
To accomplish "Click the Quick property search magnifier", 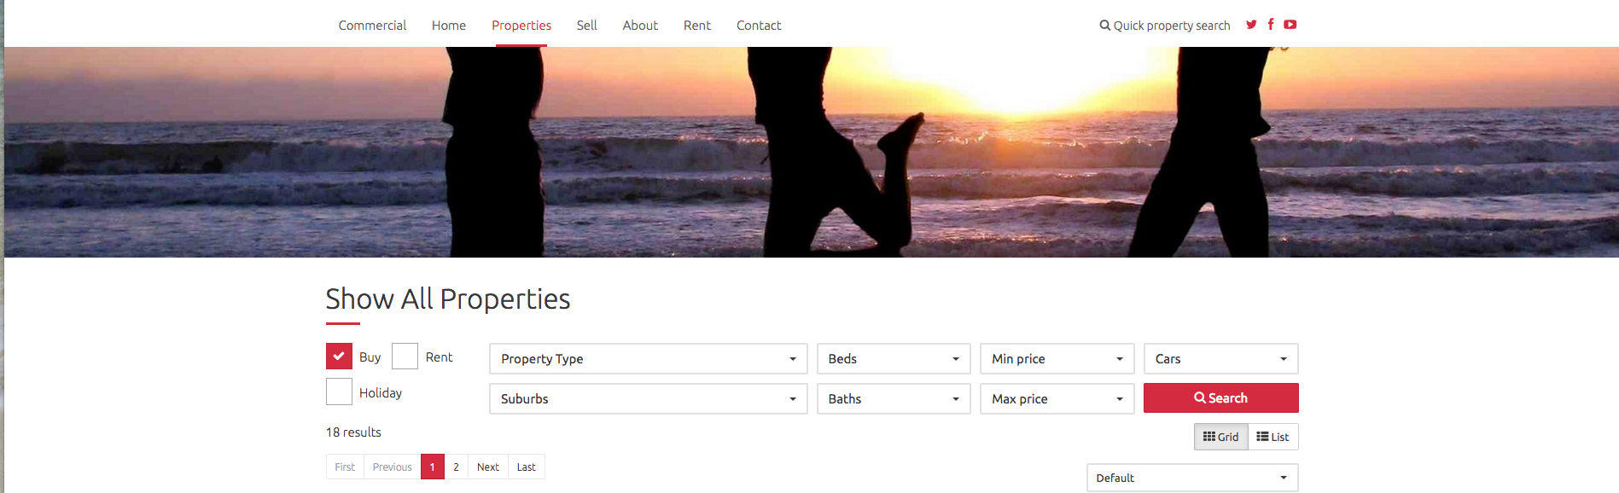I will click(1105, 26).
